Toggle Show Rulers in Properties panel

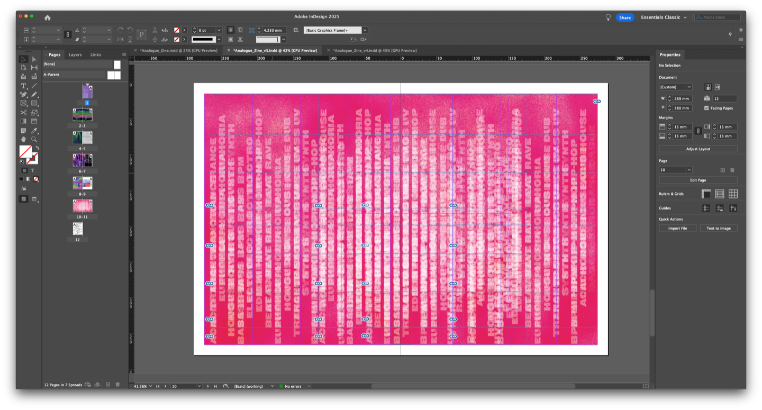tap(706, 194)
